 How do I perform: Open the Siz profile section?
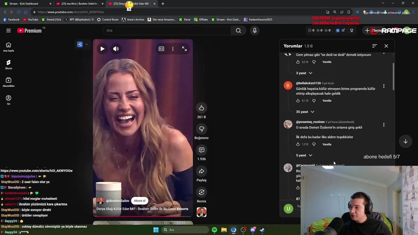8,100
